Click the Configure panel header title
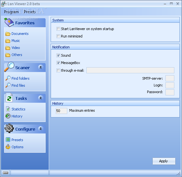The image size is (182, 177). (25, 129)
